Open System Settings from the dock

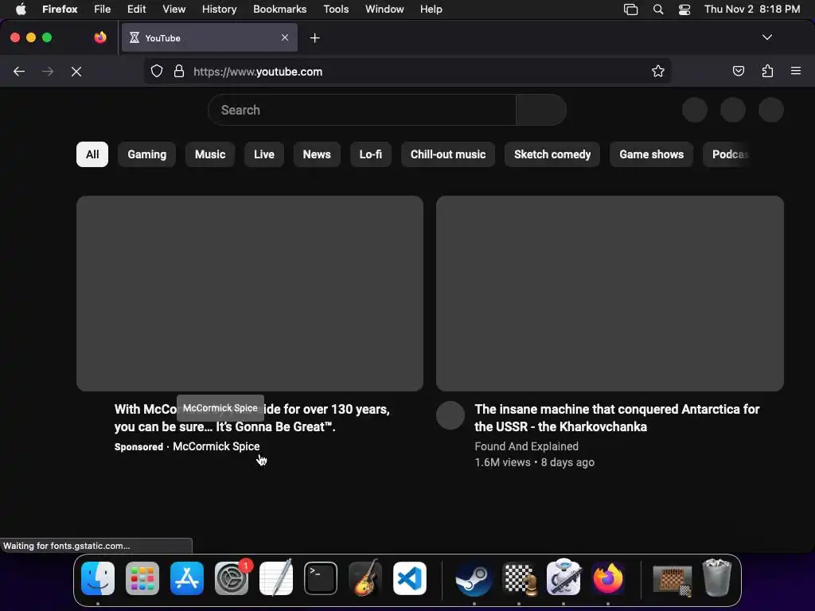(232, 578)
